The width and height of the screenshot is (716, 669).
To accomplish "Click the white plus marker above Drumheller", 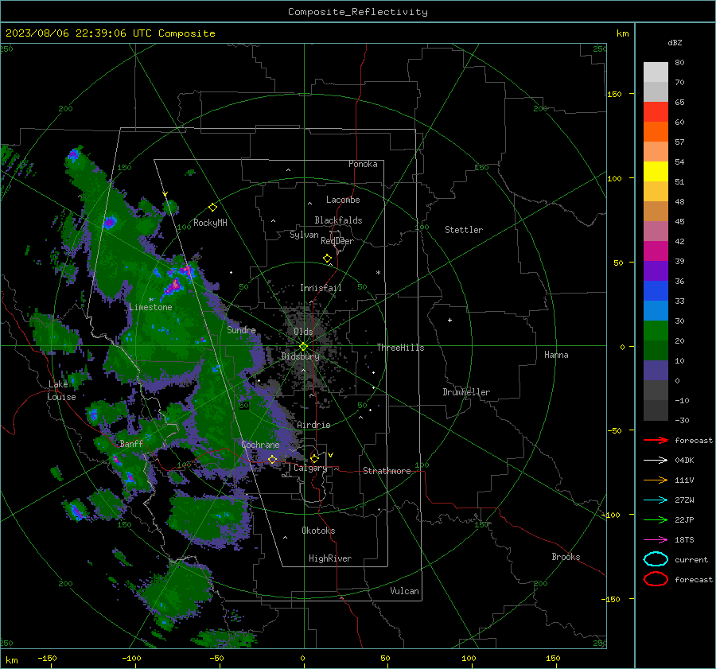I will click(x=449, y=320).
